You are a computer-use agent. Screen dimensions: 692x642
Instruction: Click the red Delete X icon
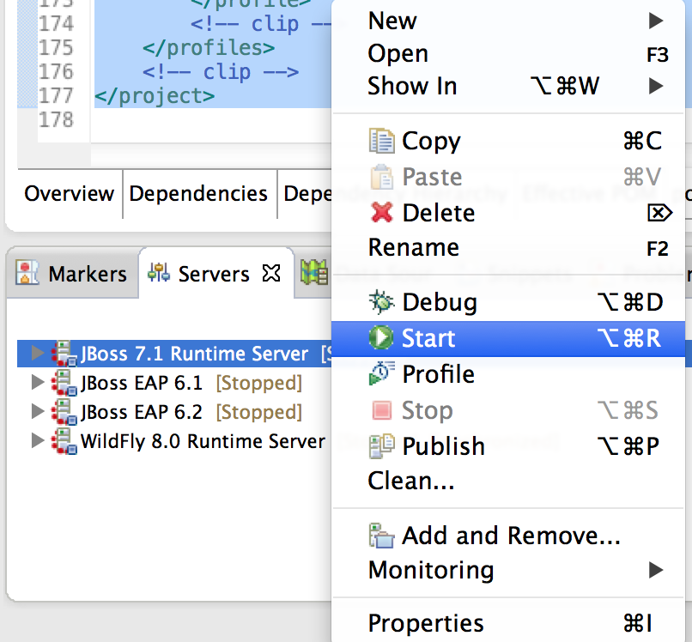(x=381, y=213)
